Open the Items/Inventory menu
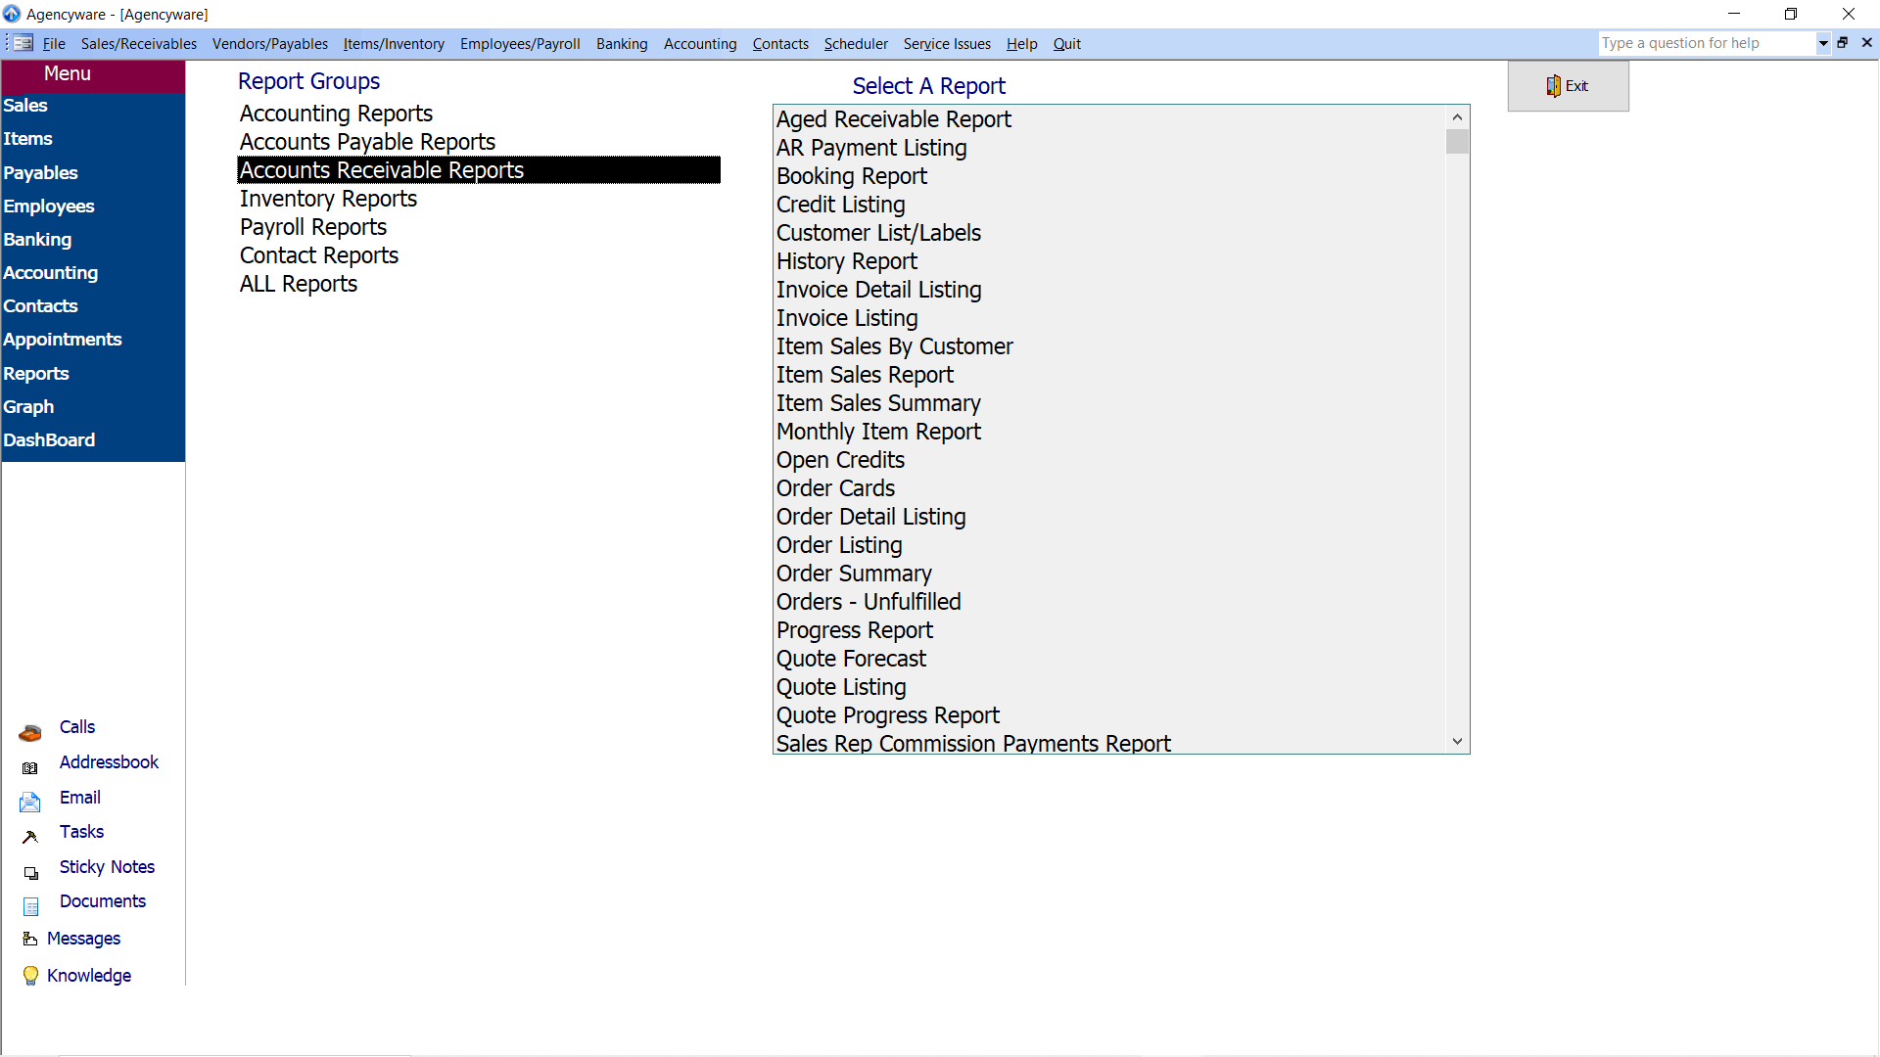The image size is (1880, 1057). pos(394,44)
